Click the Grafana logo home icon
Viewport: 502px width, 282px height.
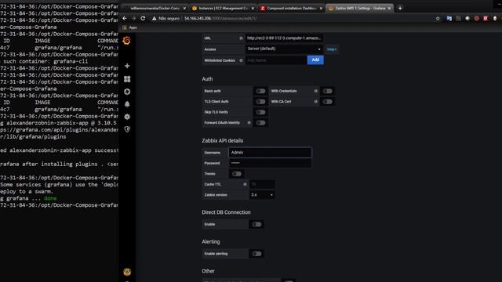[x=126, y=41]
